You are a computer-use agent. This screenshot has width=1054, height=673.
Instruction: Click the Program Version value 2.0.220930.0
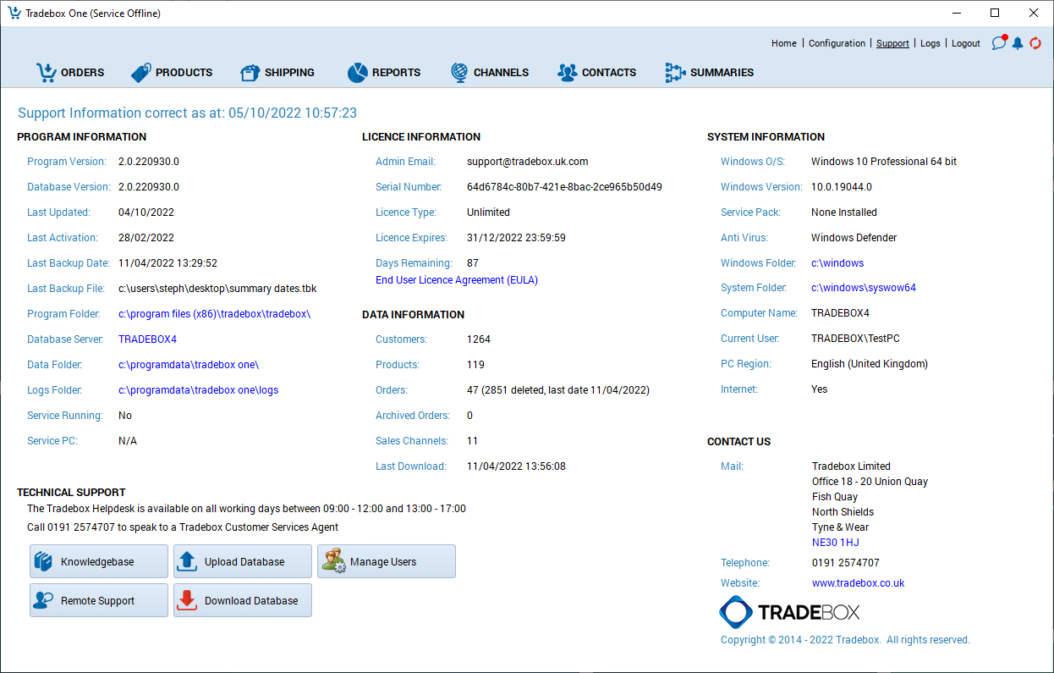149,162
